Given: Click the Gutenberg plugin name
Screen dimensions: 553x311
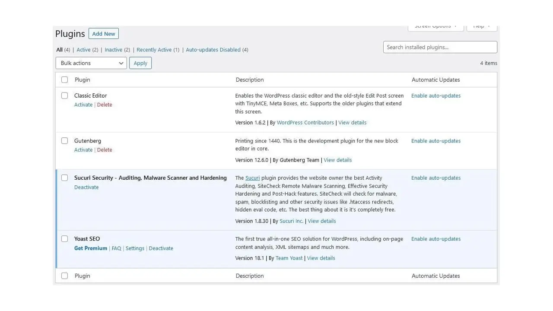Looking at the screenshot, I should tap(88, 141).
